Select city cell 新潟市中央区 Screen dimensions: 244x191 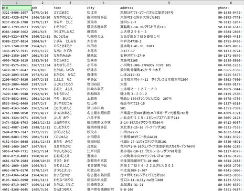tap(103, 180)
